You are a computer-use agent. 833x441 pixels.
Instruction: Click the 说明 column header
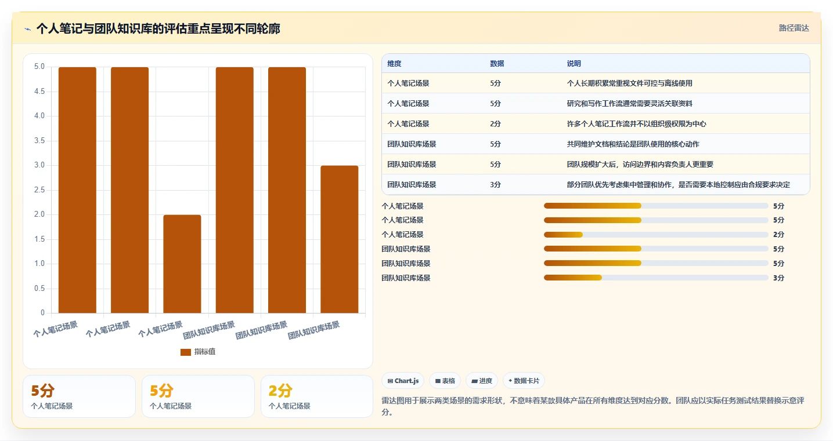click(x=574, y=64)
